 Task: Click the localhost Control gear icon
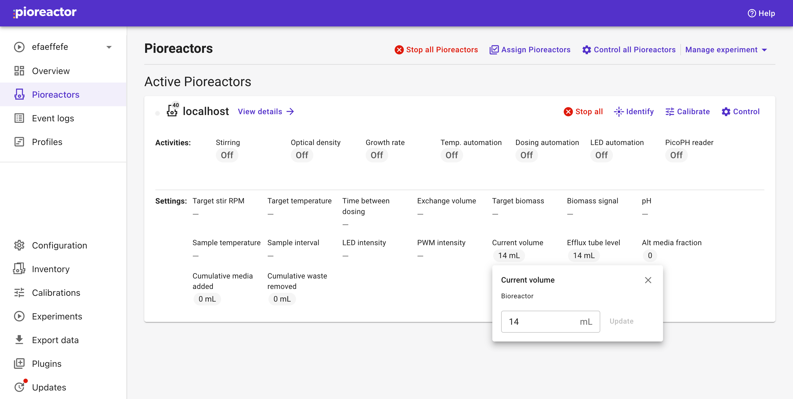[726, 112]
